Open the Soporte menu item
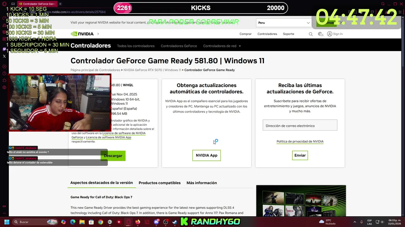 pos(289,34)
